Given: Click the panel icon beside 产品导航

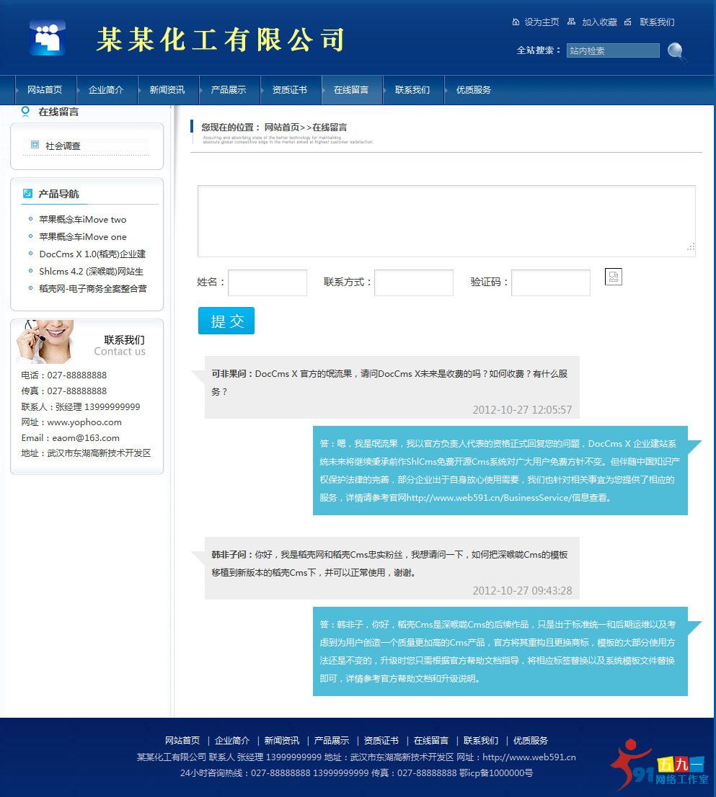Looking at the screenshot, I should click(27, 193).
